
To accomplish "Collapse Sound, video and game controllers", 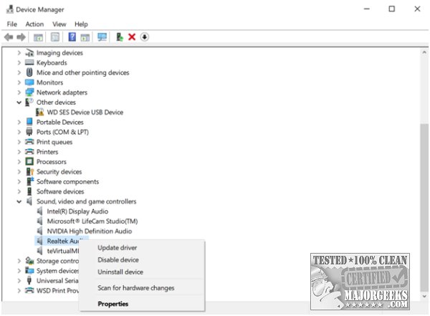I will pyautogui.click(x=19, y=201).
